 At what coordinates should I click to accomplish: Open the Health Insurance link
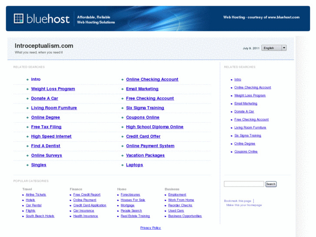pos(86,216)
